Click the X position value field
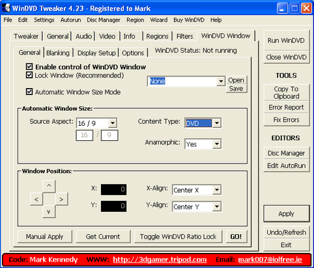314x268 pixels. point(113,190)
